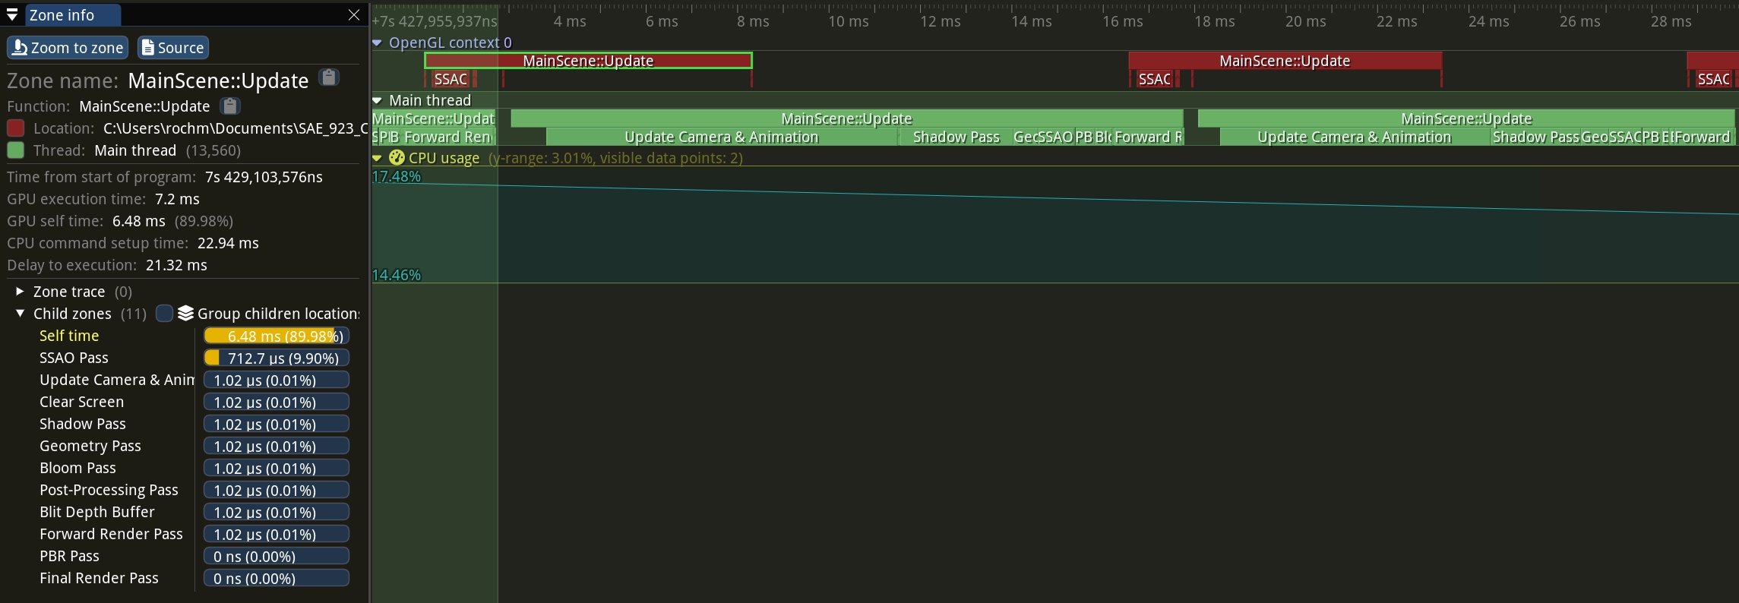The height and width of the screenshot is (603, 1739).
Task: Click the first Shadow Pass CPU zone
Action: tap(956, 137)
